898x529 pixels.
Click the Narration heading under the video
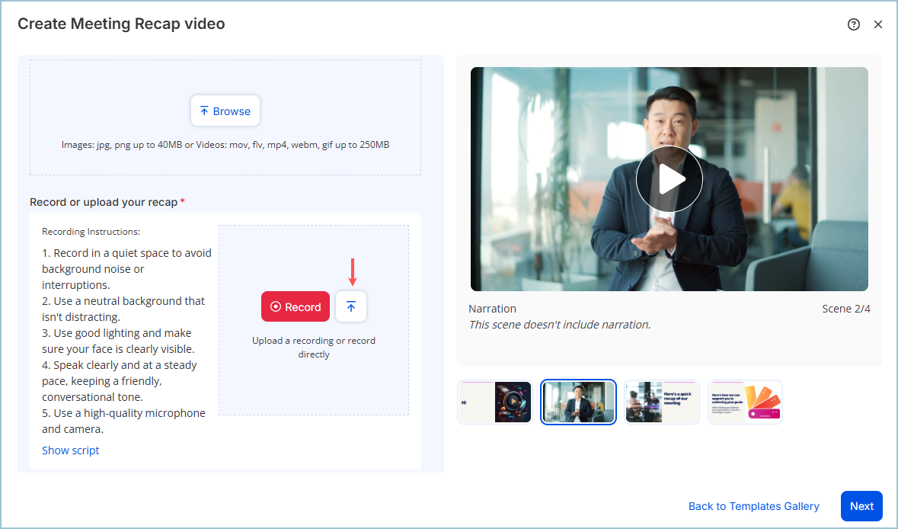tap(492, 309)
